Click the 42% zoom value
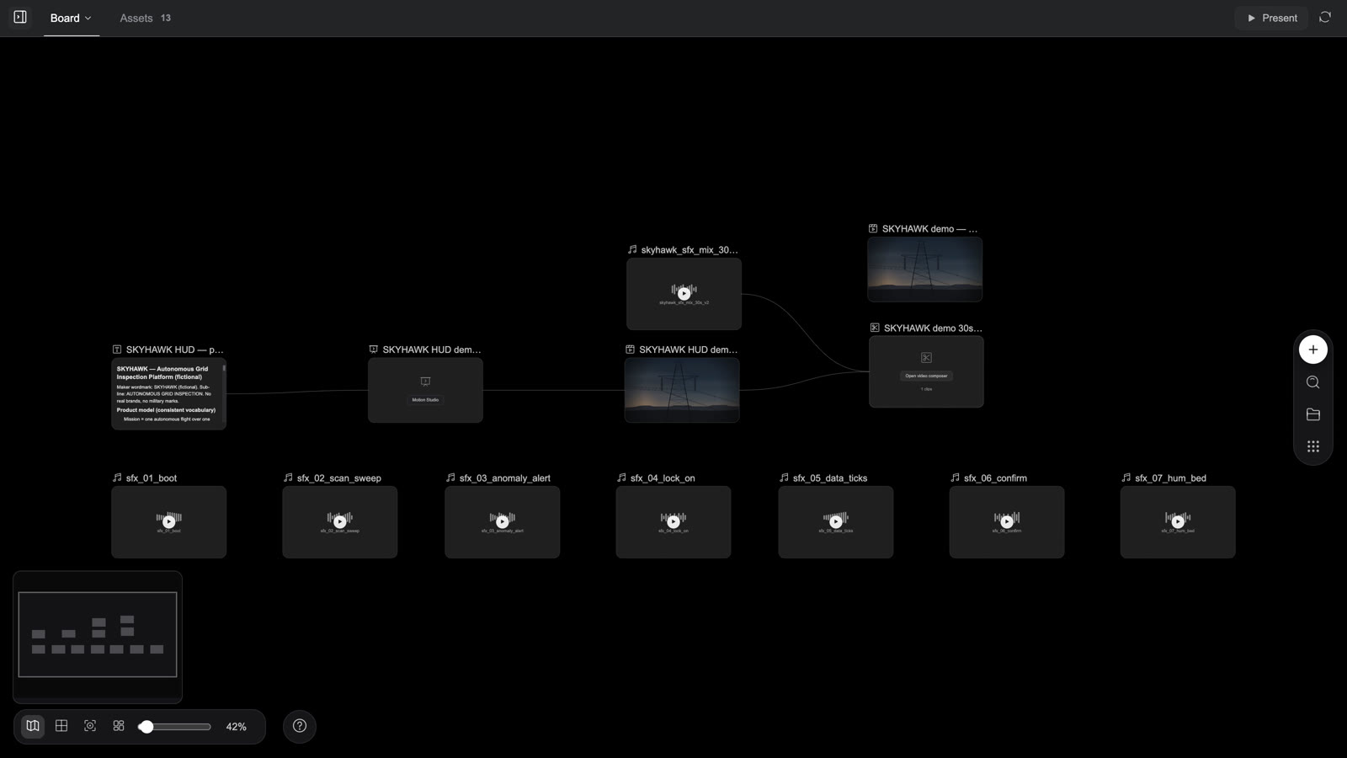This screenshot has height=758, width=1347. point(237,727)
